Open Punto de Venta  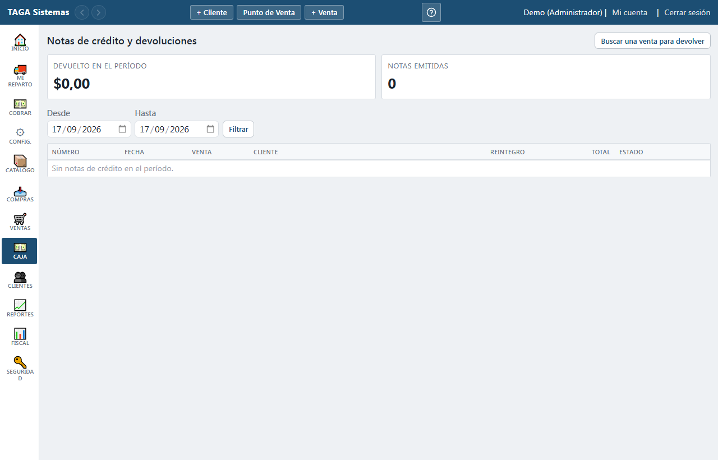[x=269, y=12]
